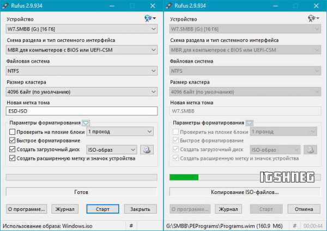The height and width of the screenshot is (231, 327).
Task: Click Отмена to cancel copying in right window
Action: 304,209
